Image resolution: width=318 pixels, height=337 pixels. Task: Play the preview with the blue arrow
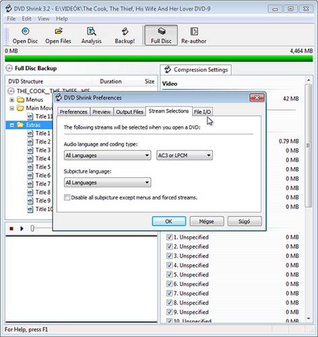pos(22,228)
